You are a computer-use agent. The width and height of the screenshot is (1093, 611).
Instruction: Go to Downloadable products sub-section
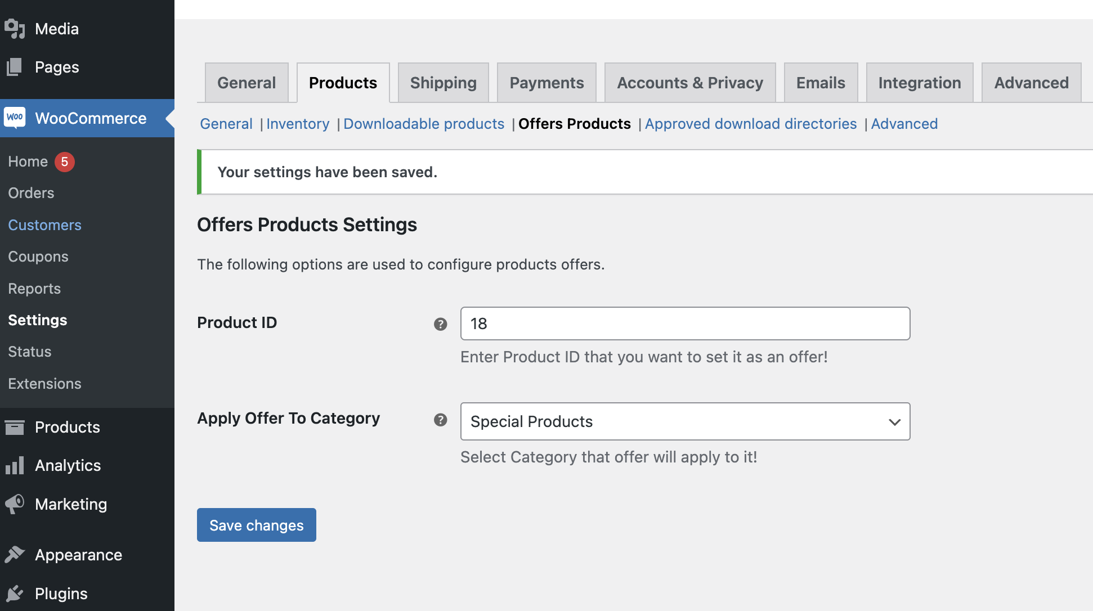[x=423, y=124]
